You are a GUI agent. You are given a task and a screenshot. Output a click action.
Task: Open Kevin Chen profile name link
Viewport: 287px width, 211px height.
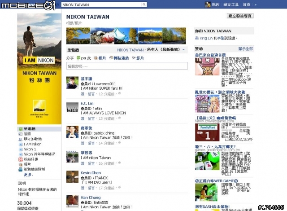point(91,173)
